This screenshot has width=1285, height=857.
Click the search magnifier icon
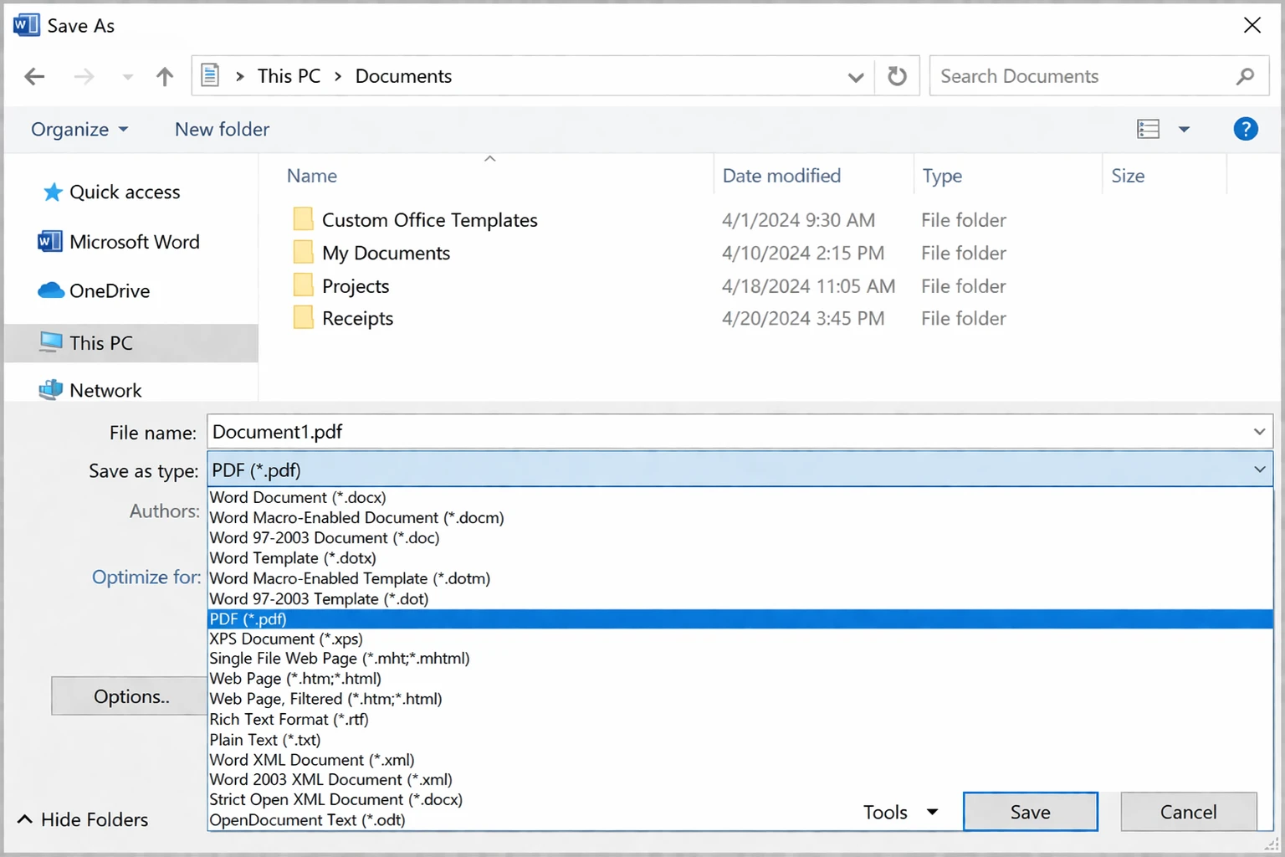(1245, 76)
